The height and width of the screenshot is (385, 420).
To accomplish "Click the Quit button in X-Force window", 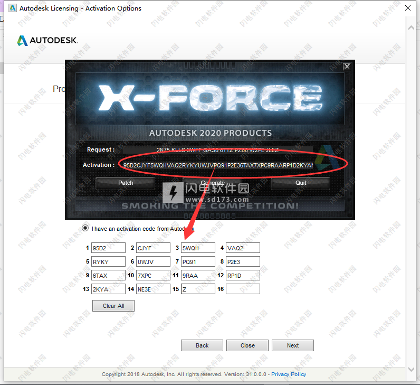I will coord(301,183).
